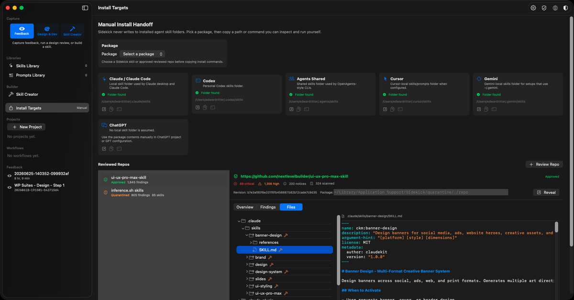
Task: Click reveal-folder icon in Cursor card
Action: (386, 109)
